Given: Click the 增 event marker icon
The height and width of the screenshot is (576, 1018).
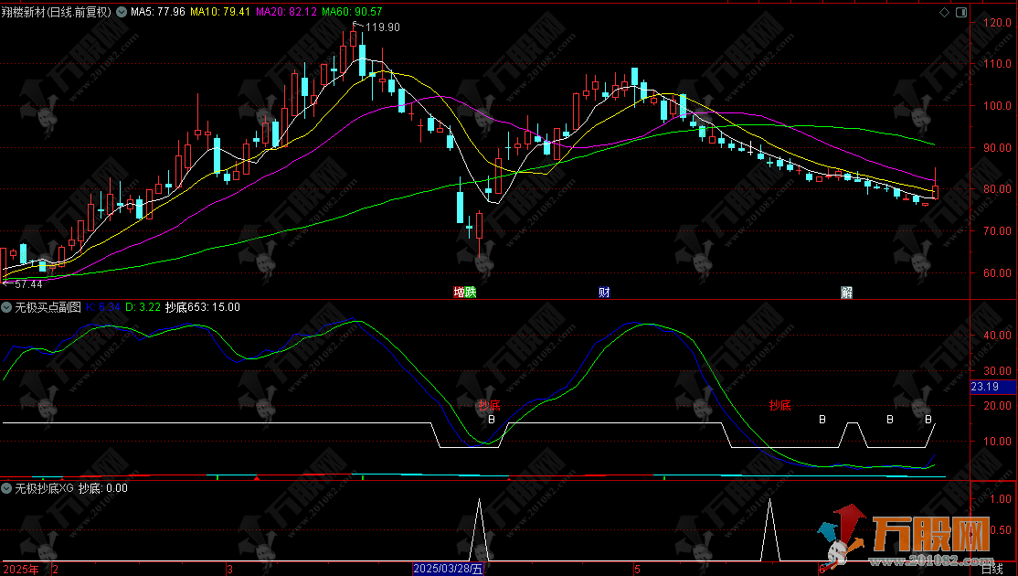Looking at the screenshot, I should click(460, 293).
